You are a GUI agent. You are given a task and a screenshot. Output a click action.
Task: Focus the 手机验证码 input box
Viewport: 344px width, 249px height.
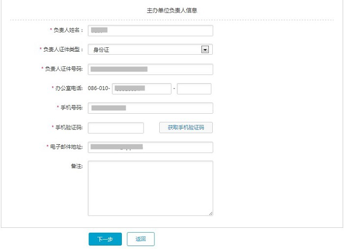[x=116, y=128]
